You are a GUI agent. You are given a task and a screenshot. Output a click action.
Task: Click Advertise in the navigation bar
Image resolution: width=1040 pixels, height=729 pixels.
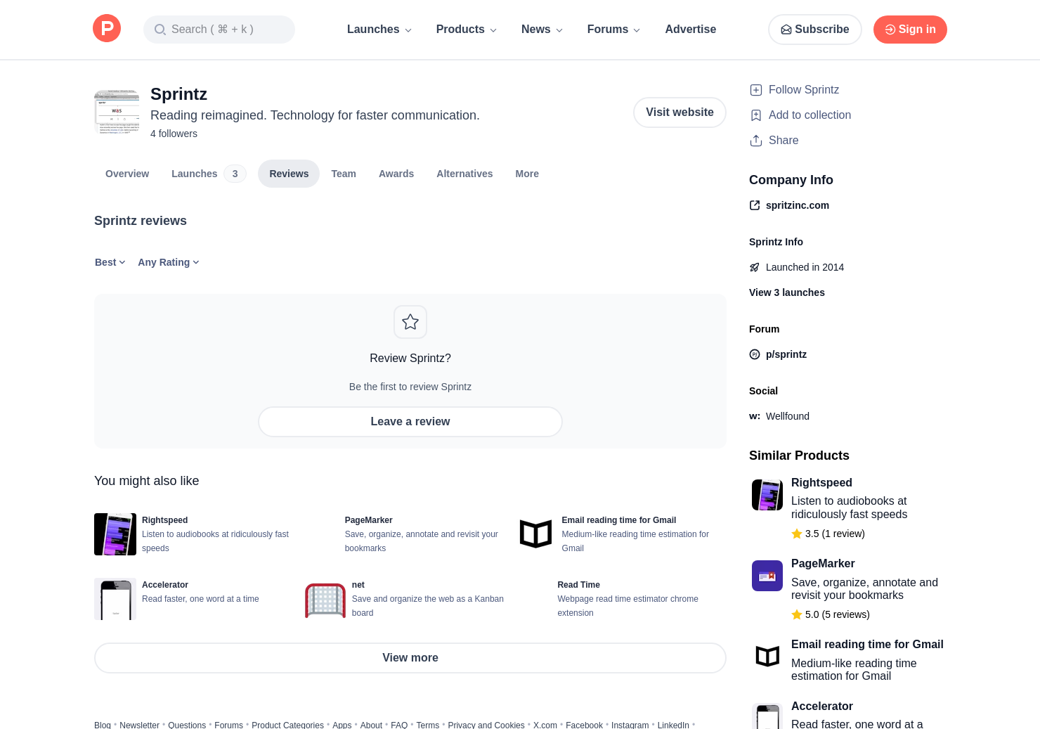tap(691, 30)
